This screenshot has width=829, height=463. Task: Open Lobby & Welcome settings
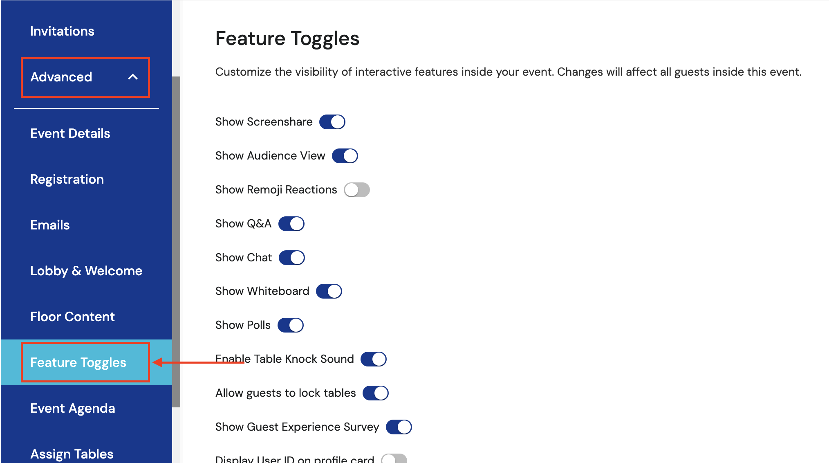click(x=86, y=271)
